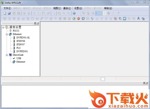Collapse the 通信设置 root tree node

pos(3,27)
